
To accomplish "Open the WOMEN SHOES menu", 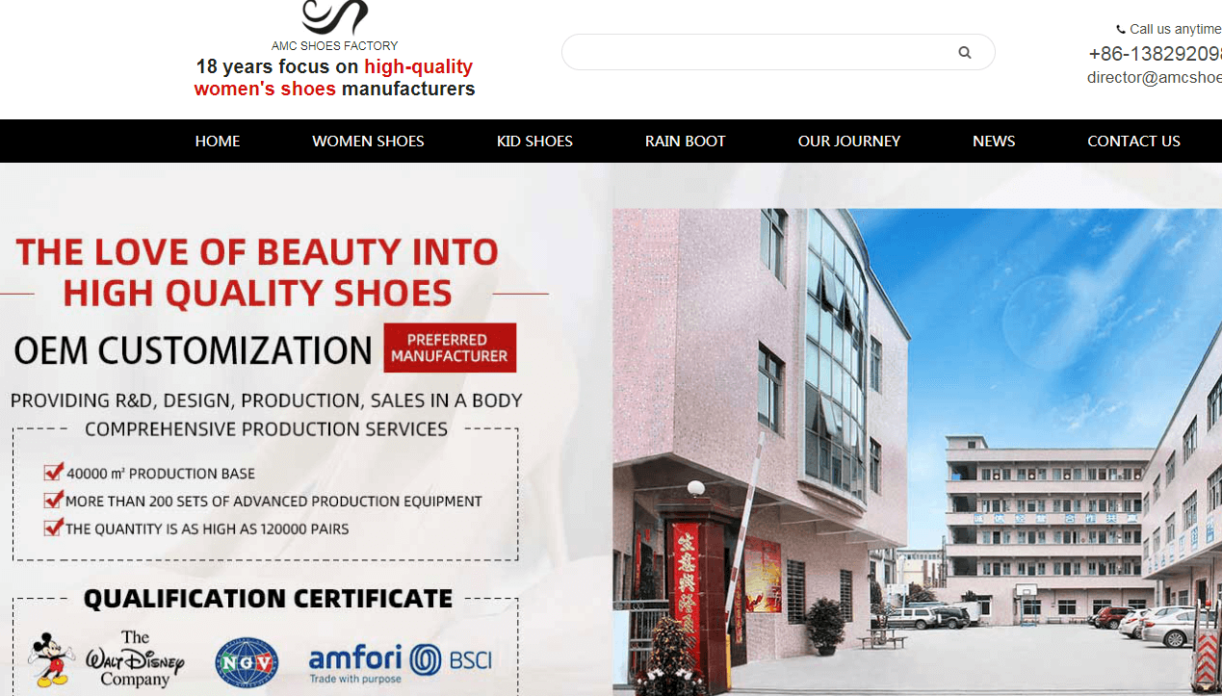I will [x=368, y=142].
